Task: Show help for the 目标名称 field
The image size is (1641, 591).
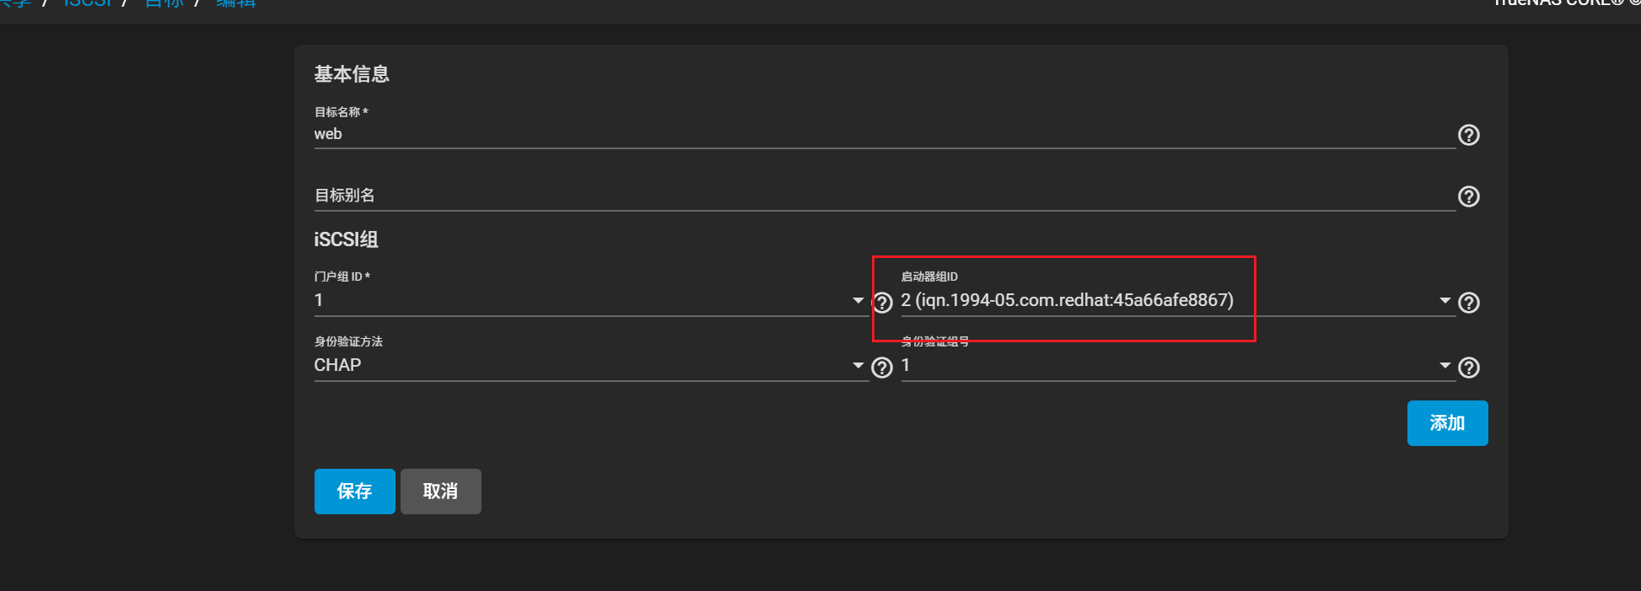Action: pyautogui.click(x=1468, y=135)
